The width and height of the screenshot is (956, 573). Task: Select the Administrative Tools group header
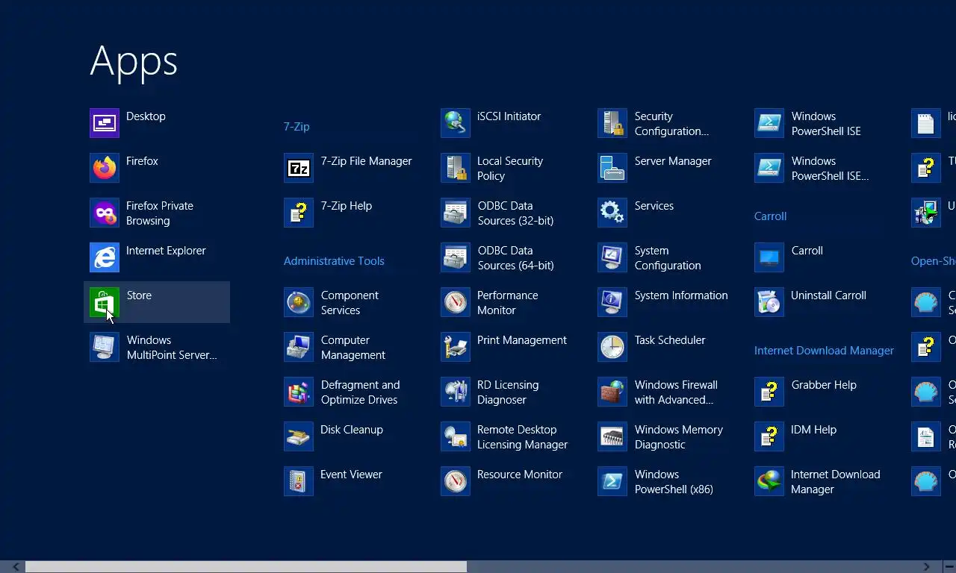pyautogui.click(x=334, y=261)
